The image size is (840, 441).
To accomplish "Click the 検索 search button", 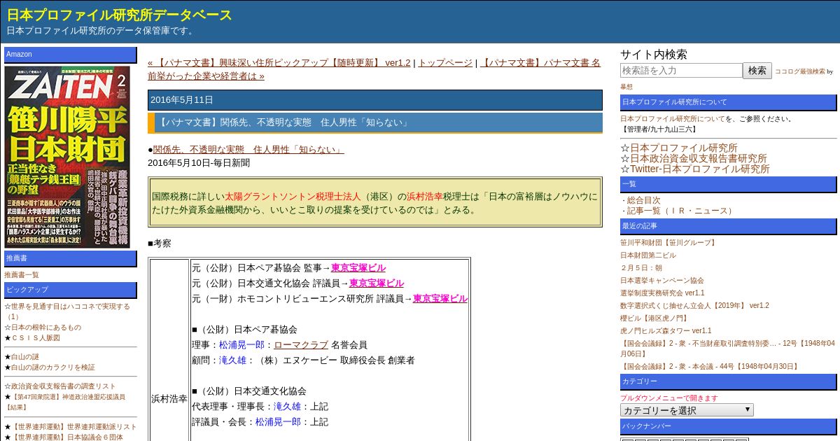I will [x=757, y=71].
